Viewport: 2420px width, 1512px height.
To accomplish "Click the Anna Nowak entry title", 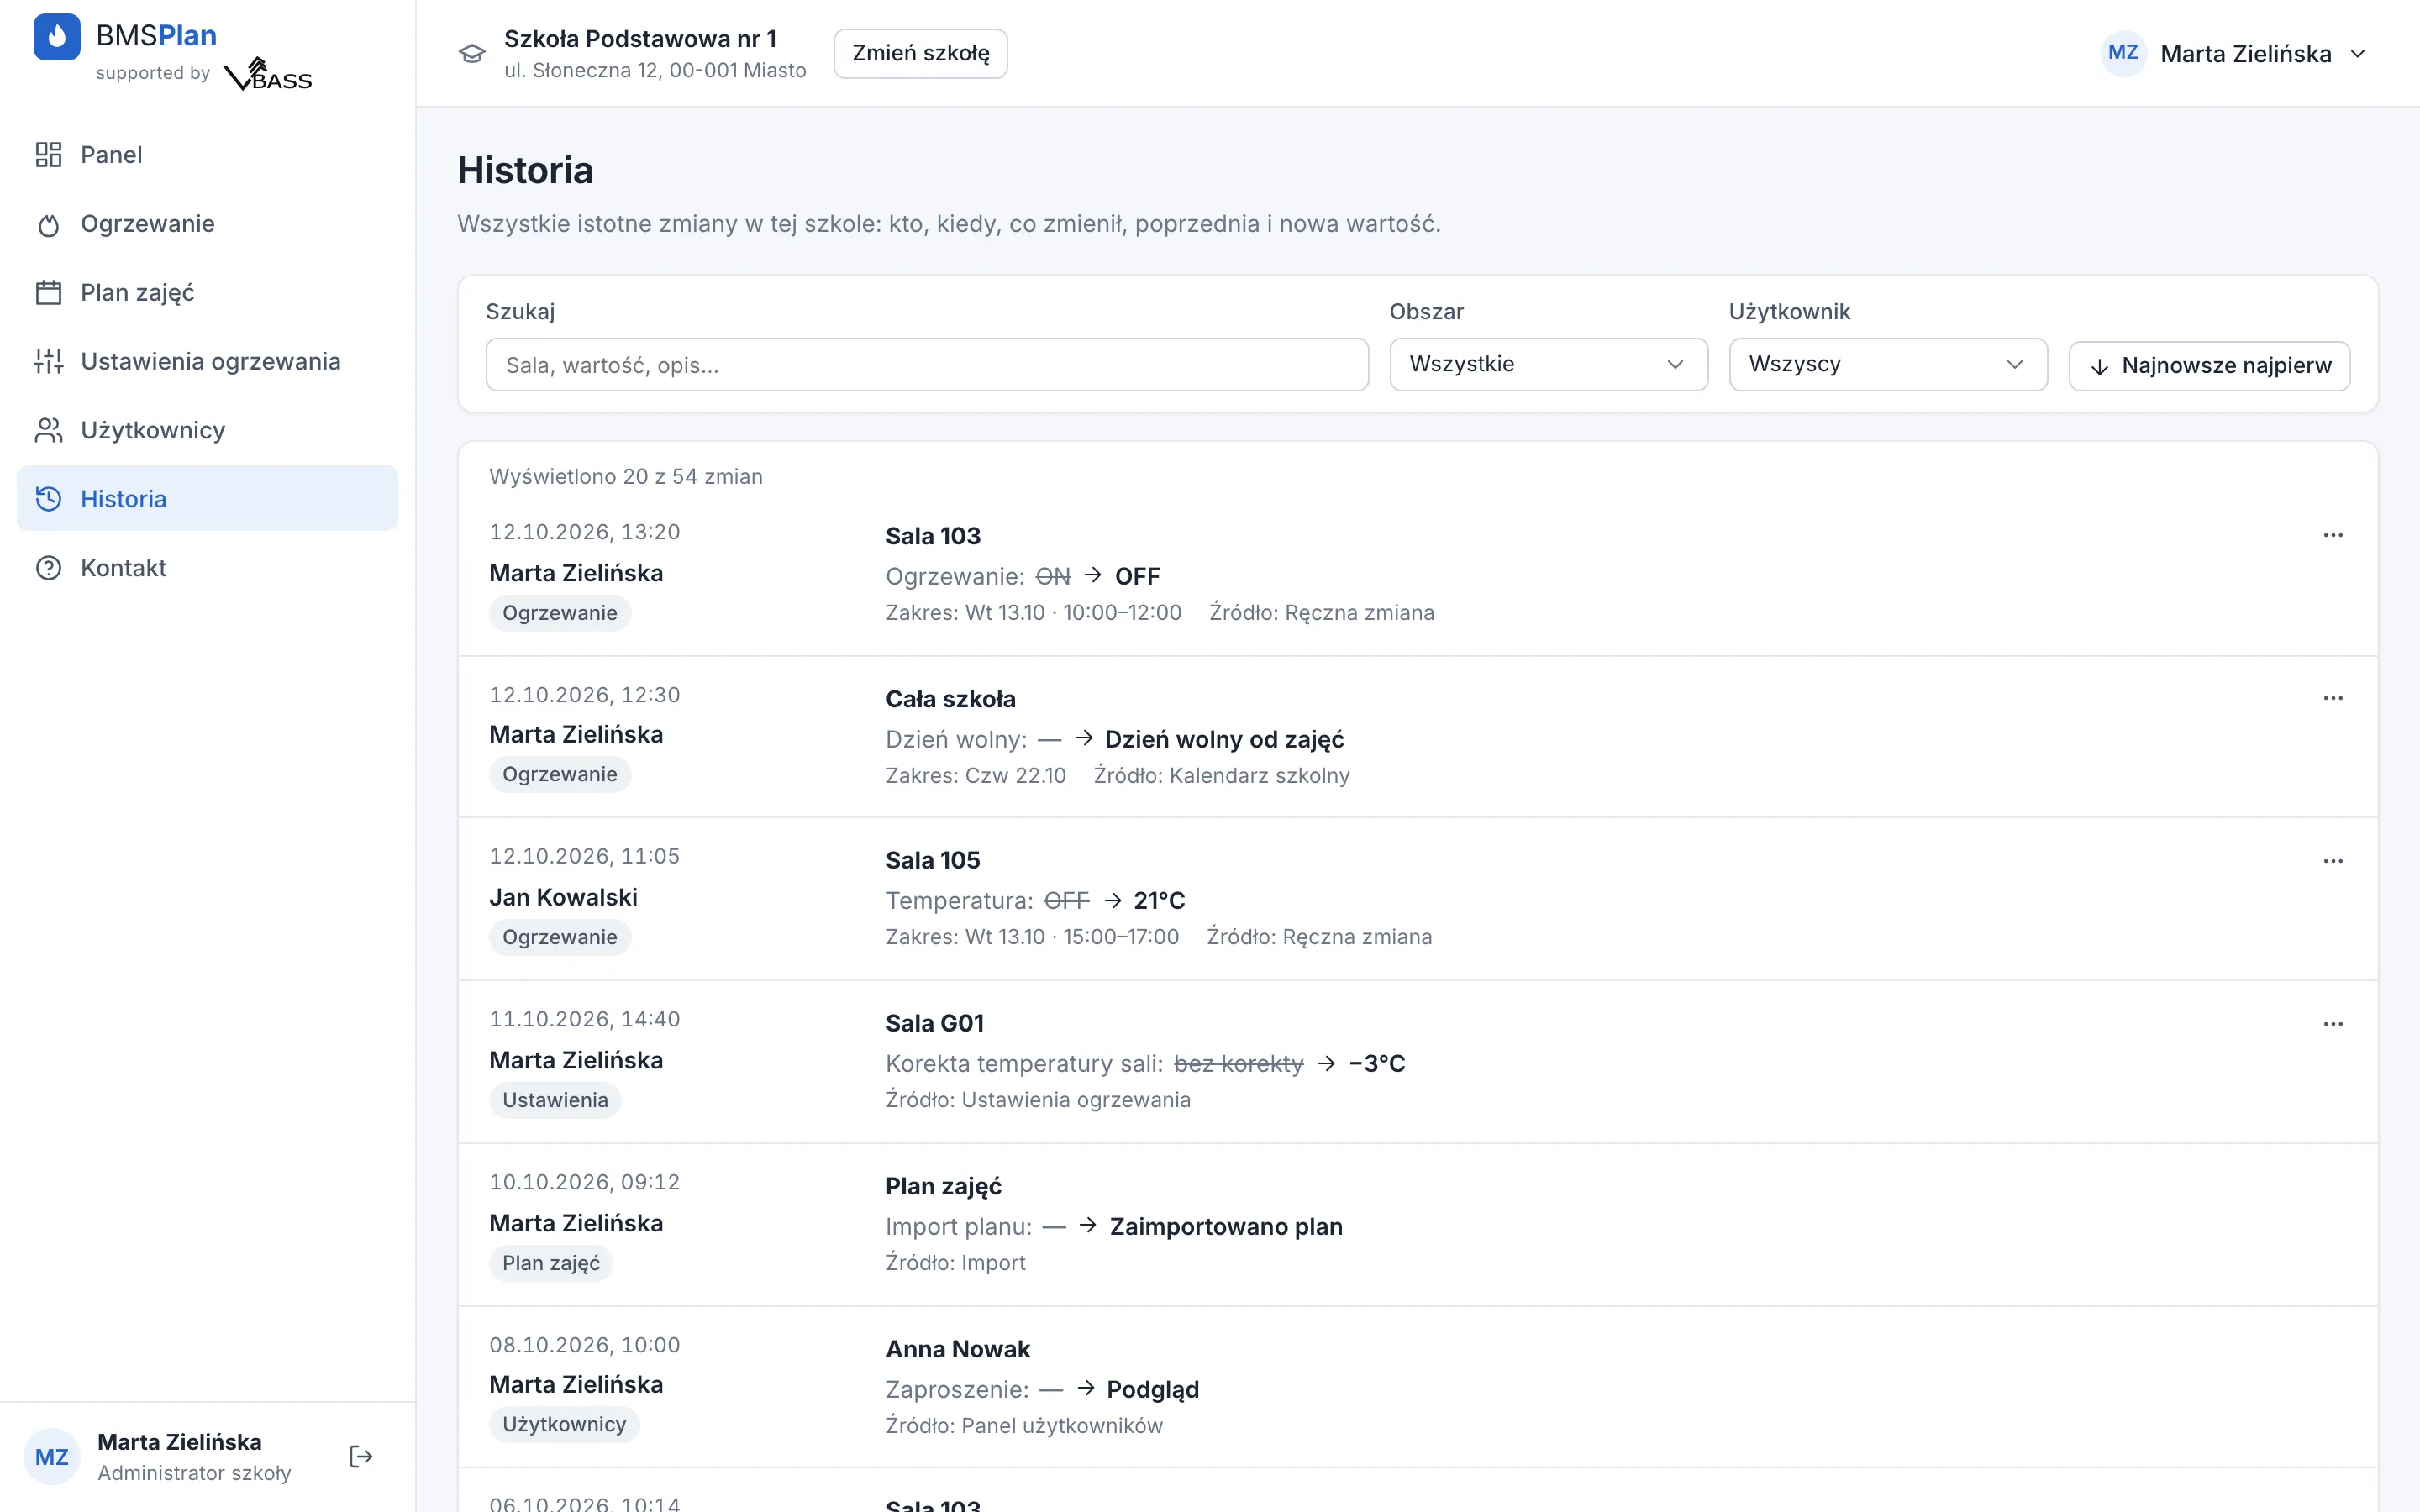I will pyautogui.click(x=958, y=1349).
